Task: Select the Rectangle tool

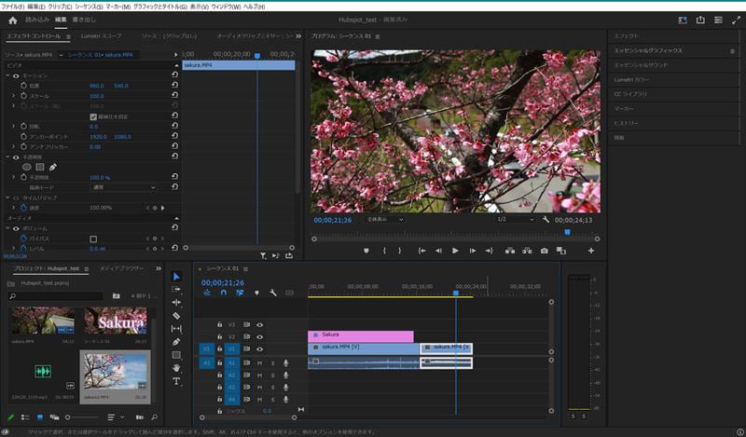Action: point(176,355)
